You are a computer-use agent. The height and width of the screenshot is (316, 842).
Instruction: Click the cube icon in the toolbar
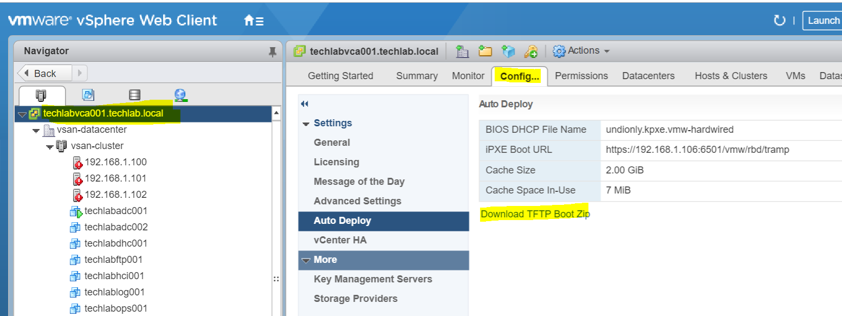pyautogui.click(x=508, y=51)
